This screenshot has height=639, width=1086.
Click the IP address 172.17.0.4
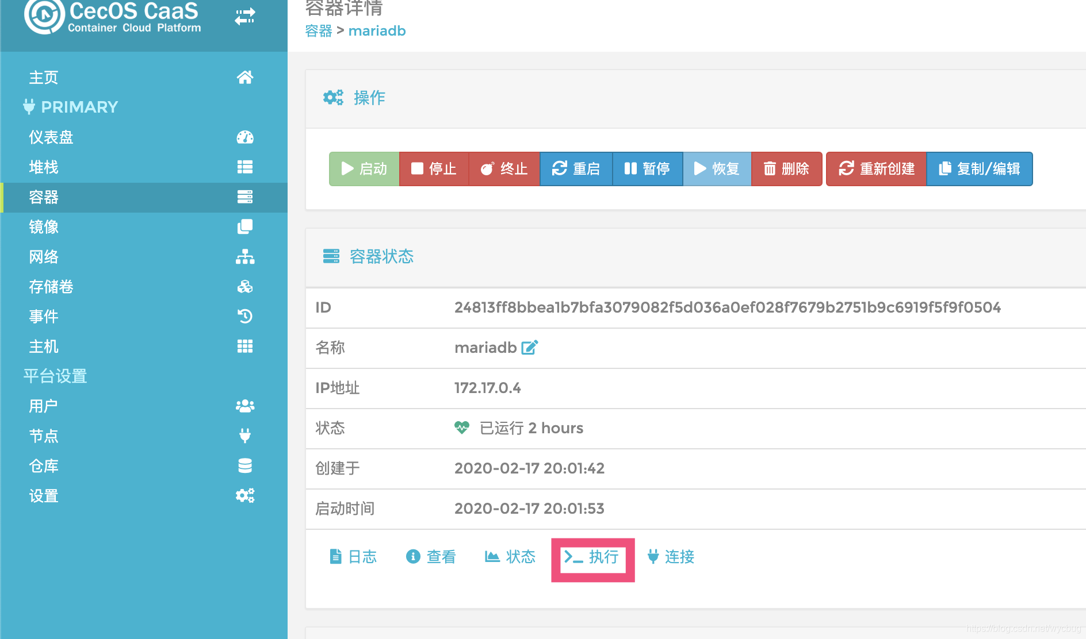[488, 388]
